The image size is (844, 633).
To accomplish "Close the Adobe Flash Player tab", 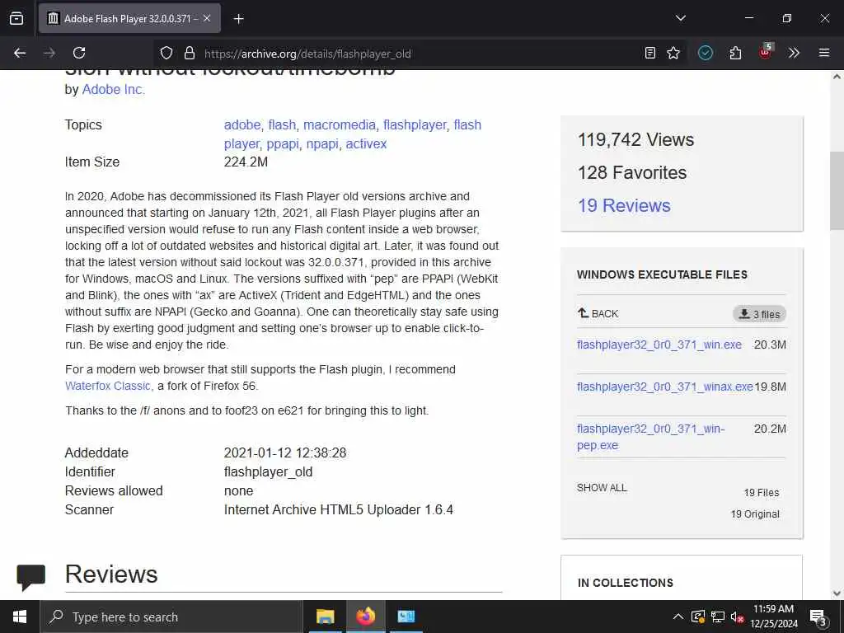I will point(207,18).
